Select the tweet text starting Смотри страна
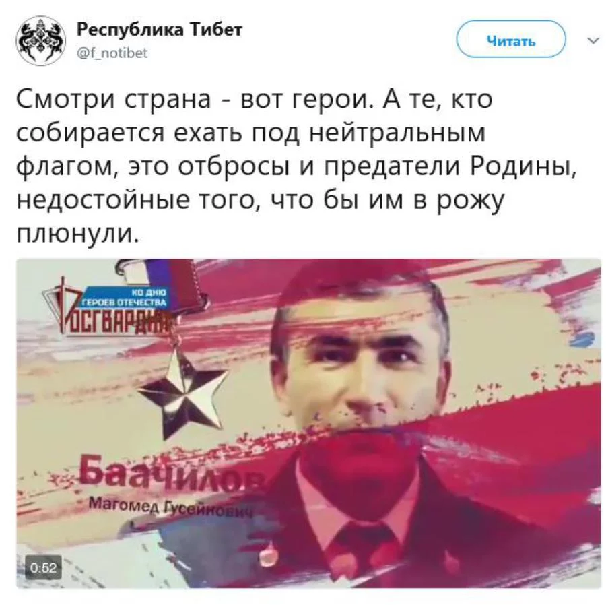606x605 pixels. point(297,166)
